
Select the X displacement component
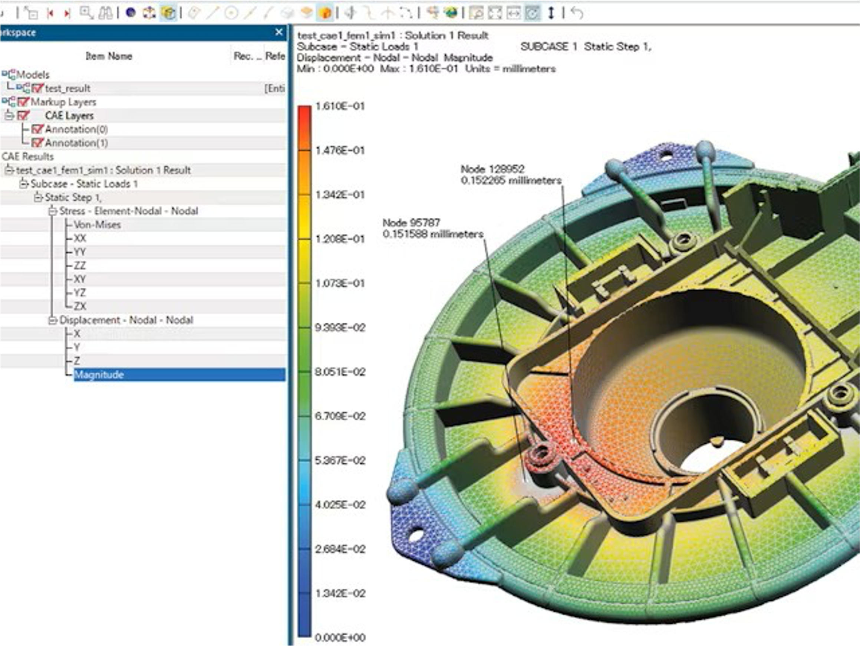[77, 334]
